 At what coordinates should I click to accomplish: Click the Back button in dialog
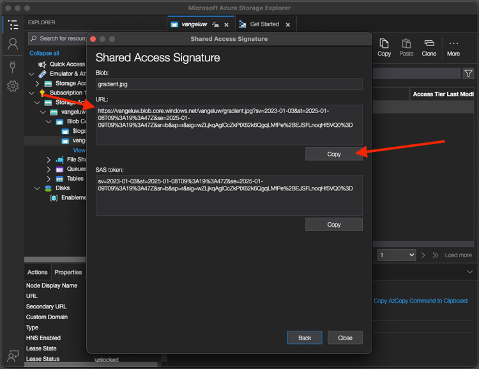[305, 338]
